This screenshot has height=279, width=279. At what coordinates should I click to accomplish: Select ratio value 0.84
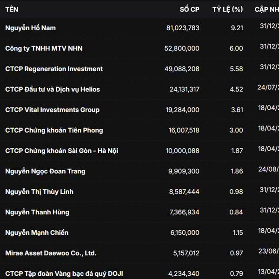point(236,212)
